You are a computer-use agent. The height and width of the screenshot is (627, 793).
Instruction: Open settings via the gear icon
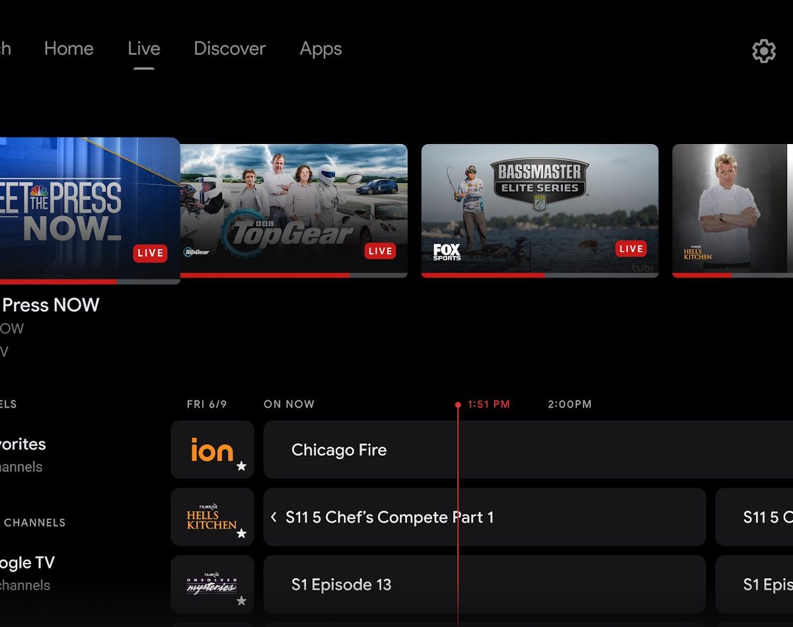click(x=763, y=51)
